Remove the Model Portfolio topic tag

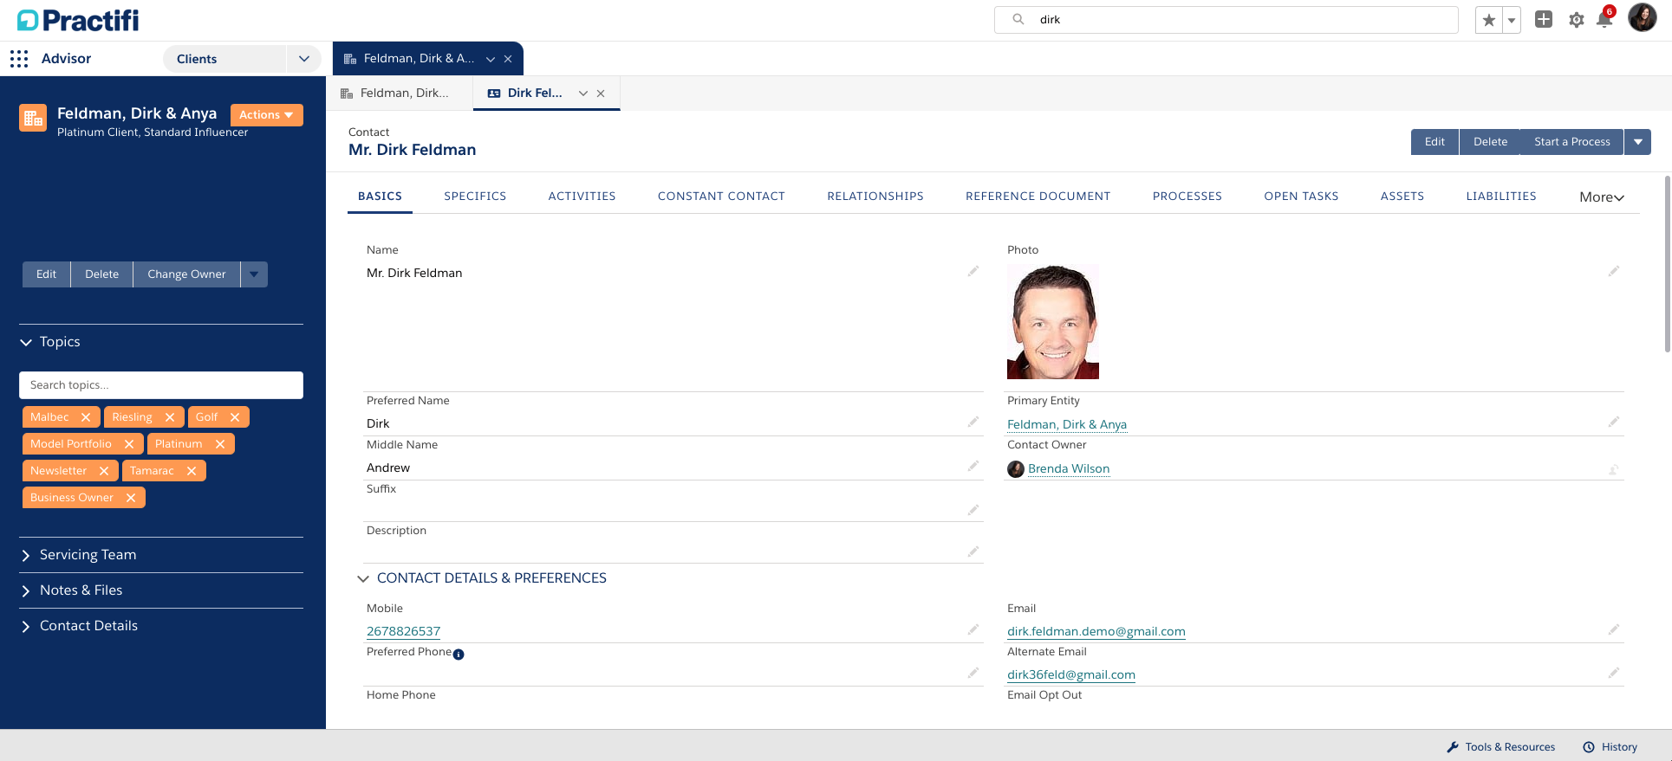point(129,444)
